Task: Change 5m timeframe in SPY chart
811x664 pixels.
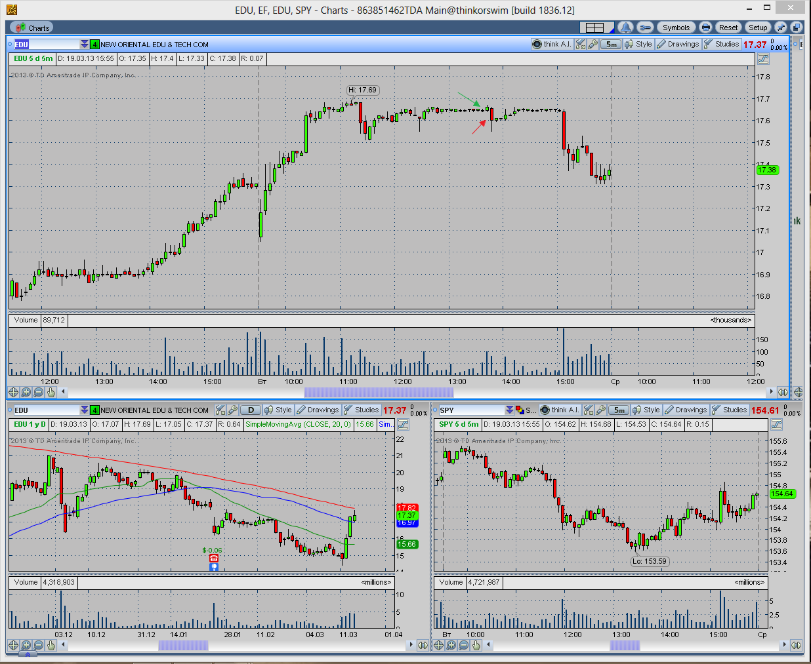Action: pyautogui.click(x=619, y=410)
